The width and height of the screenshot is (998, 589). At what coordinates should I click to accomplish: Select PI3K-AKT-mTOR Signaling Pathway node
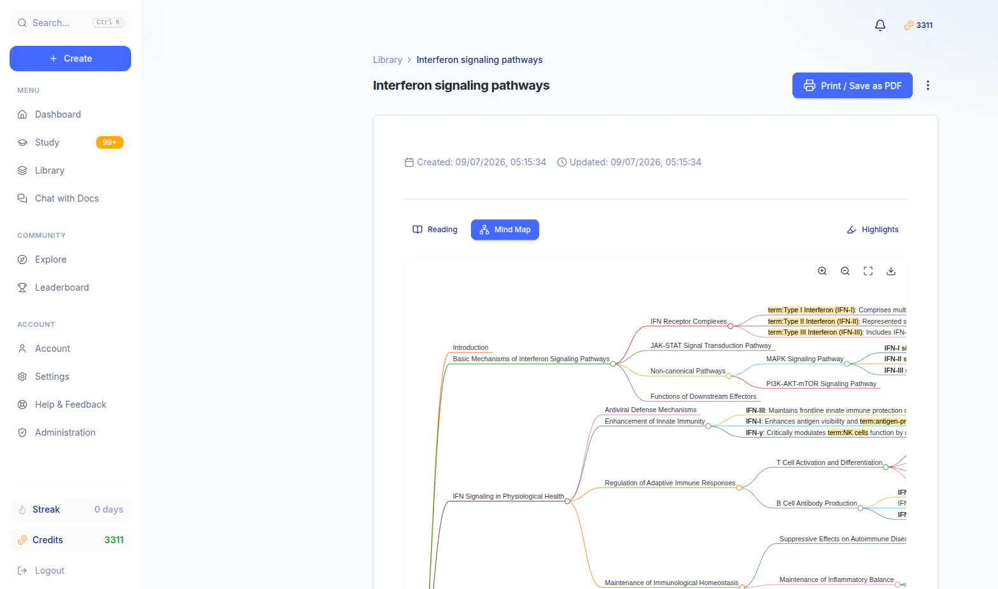[x=821, y=384]
